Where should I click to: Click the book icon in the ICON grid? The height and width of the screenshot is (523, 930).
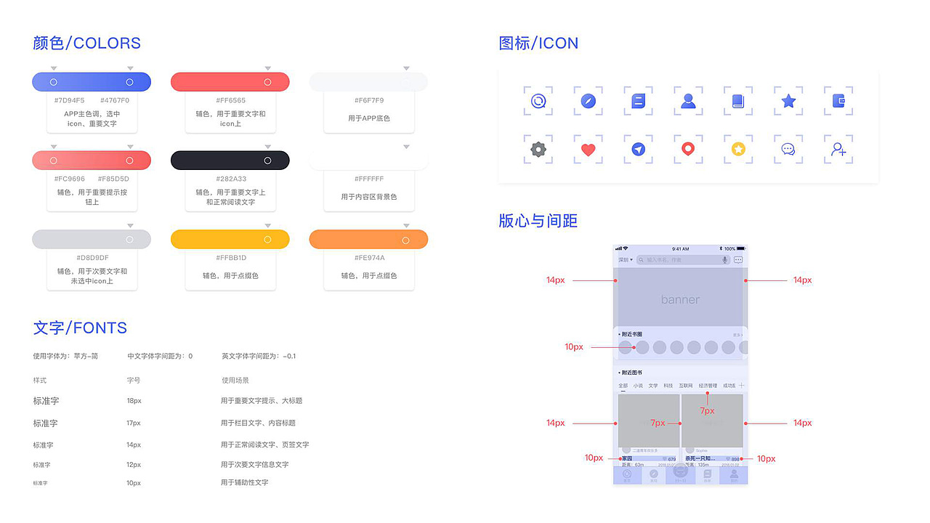tap(738, 100)
